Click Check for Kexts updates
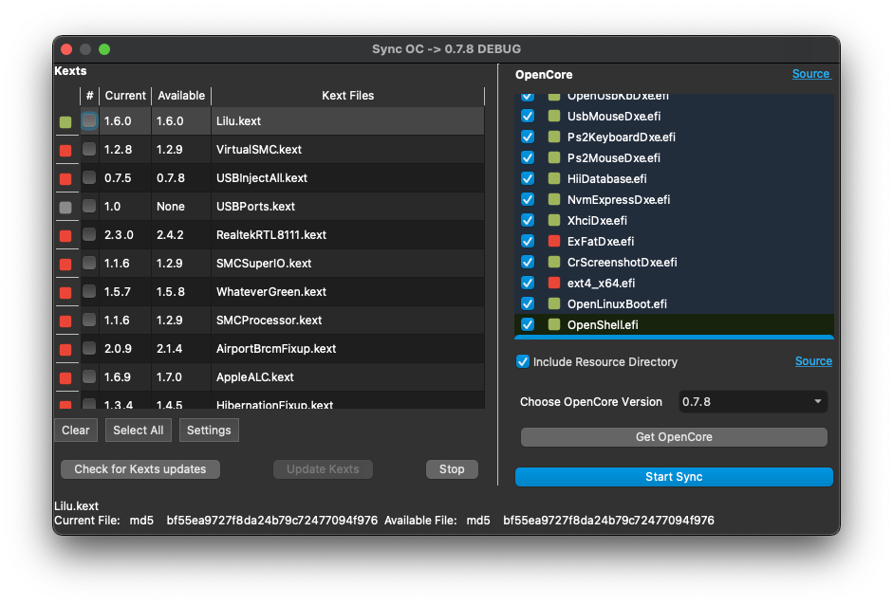The width and height of the screenshot is (893, 605). click(x=140, y=469)
